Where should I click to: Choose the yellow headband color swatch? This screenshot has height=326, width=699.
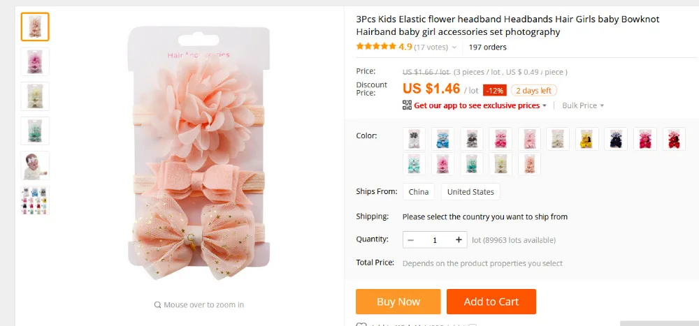(x=587, y=139)
